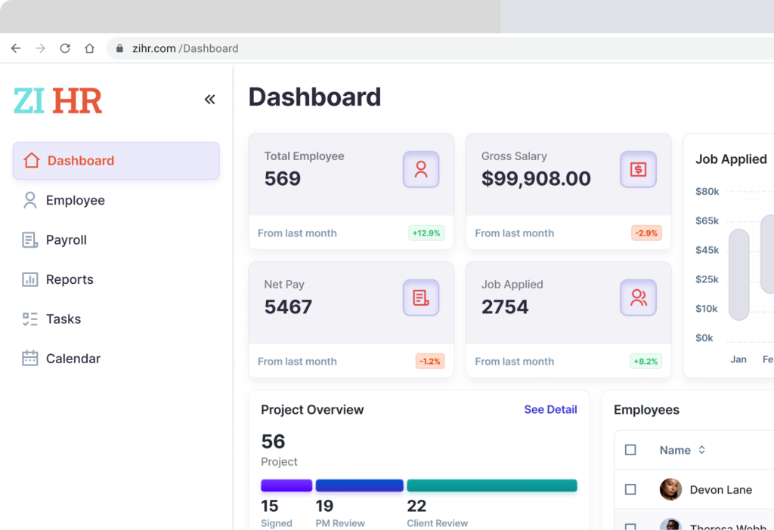Sort employees by Name column arrows

(x=701, y=450)
